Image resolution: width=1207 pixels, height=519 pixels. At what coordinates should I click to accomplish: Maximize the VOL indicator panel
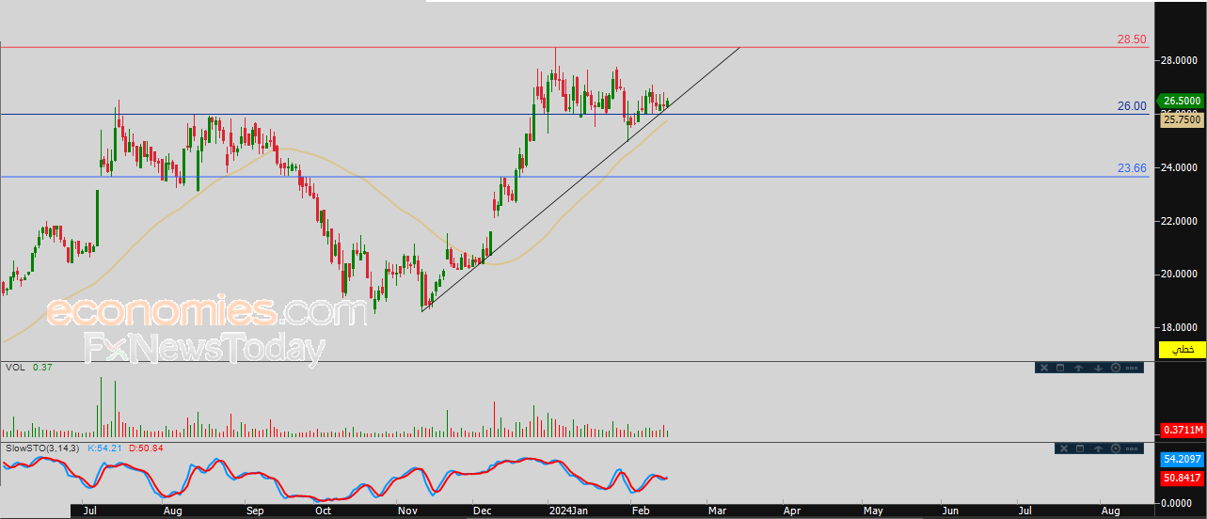tap(1060, 368)
